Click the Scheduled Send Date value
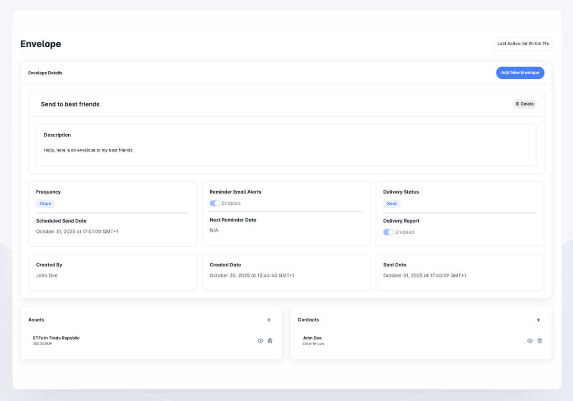The width and height of the screenshot is (573, 401). (x=77, y=232)
